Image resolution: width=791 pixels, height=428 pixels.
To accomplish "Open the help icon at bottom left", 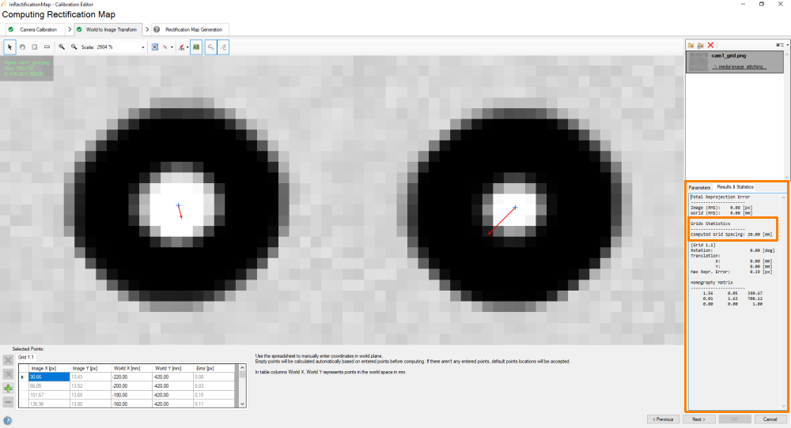I will click(7, 420).
